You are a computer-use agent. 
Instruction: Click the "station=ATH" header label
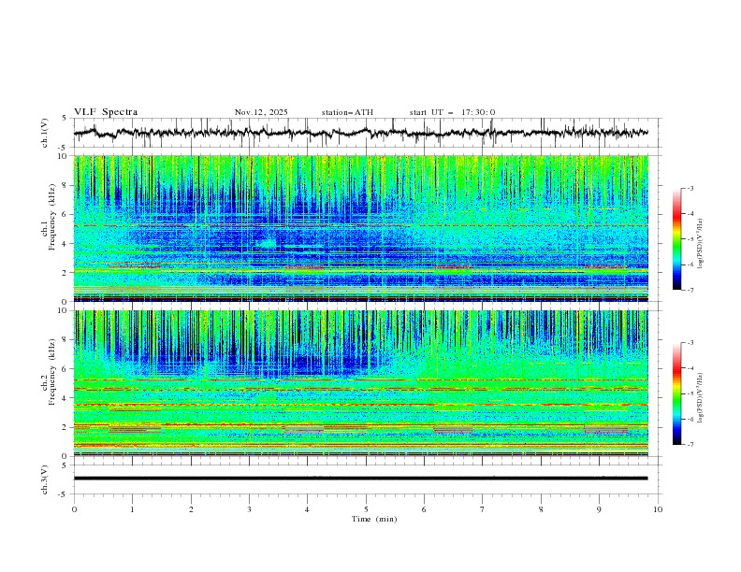(347, 112)
